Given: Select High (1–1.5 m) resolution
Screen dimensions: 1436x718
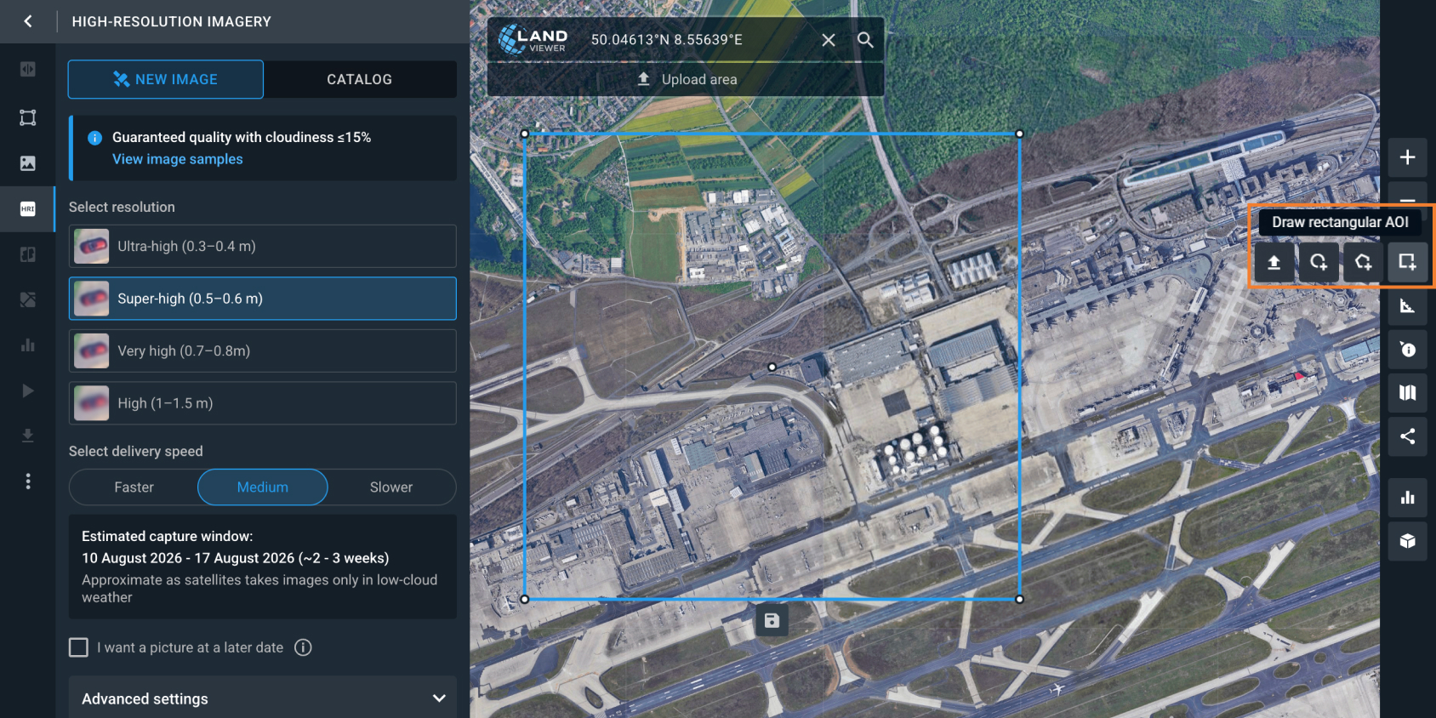Looking at the screenshot, I should point(262,403).
